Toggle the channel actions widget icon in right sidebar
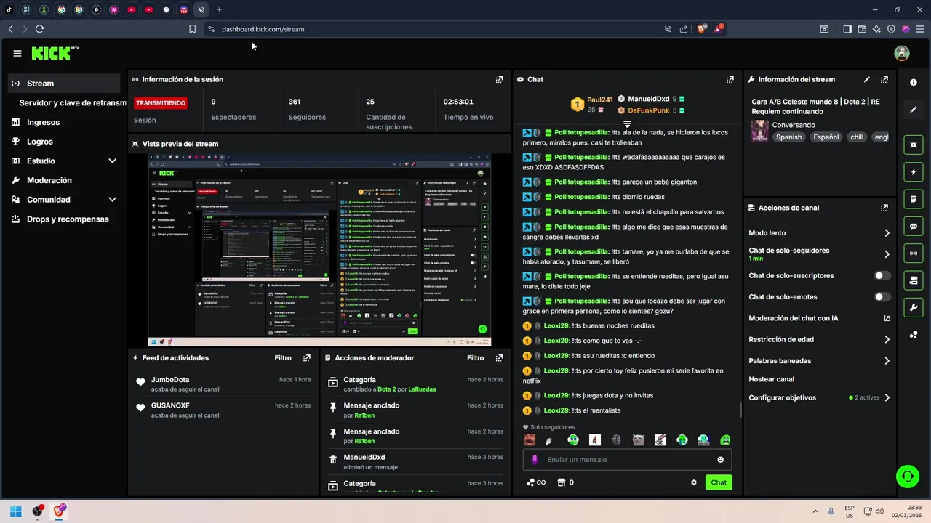931x523 pixels. (x=914, y=280)
